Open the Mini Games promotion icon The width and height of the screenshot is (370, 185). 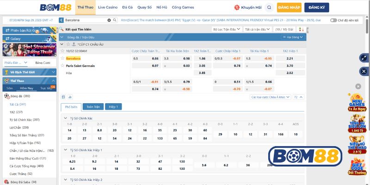click(358, 102)
